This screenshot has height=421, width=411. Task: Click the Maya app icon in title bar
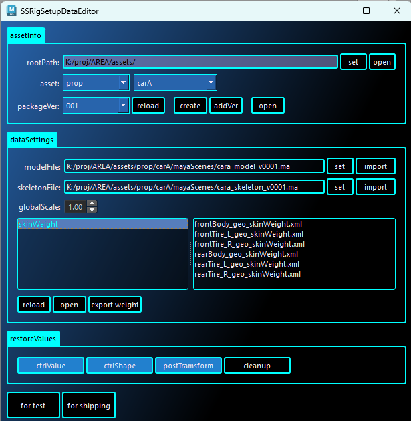pyautogui.click(x=12, y=11)
